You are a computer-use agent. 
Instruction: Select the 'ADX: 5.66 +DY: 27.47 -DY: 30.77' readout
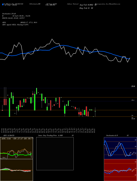pyautogui.click(x=17, y=138)
